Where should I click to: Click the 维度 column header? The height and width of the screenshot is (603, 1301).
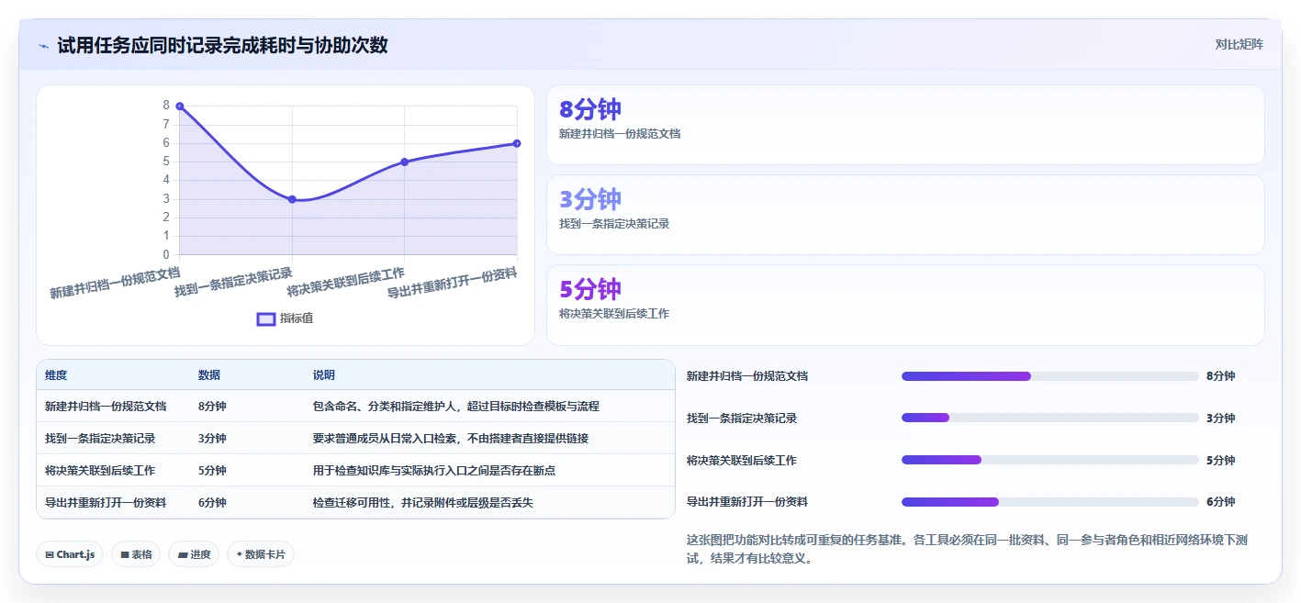(56, 375)
